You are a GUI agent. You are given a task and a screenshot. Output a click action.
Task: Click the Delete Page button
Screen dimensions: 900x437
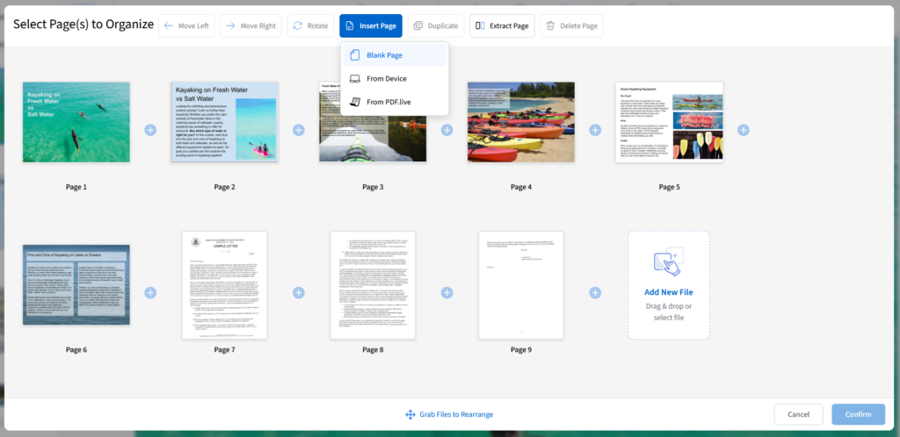coord(571,25)
